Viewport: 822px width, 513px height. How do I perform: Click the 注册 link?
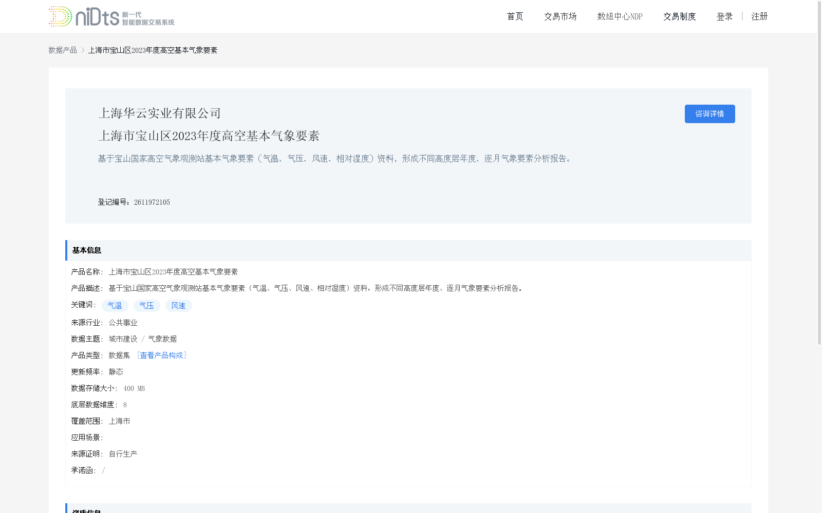click(759, 16)
